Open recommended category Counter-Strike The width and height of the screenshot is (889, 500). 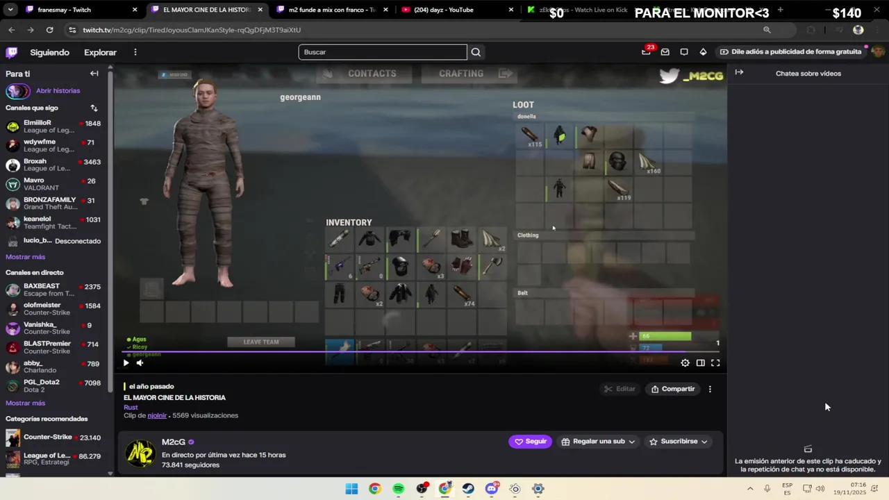point(53,437)
